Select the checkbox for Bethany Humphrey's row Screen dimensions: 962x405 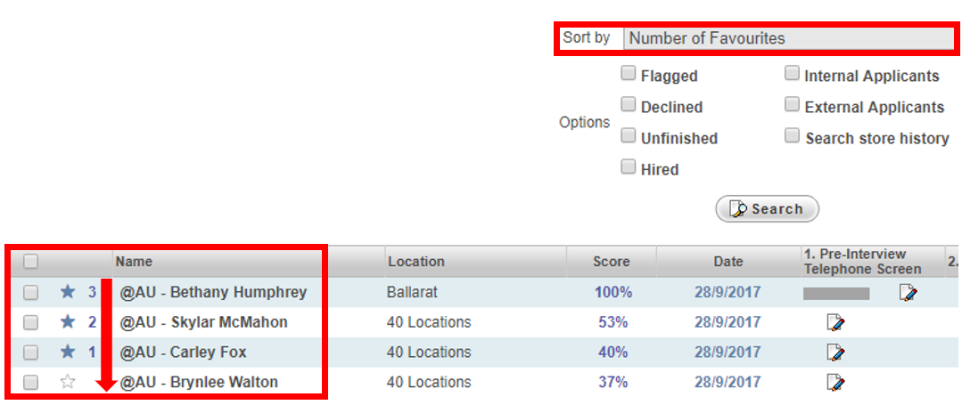[31, 292]
